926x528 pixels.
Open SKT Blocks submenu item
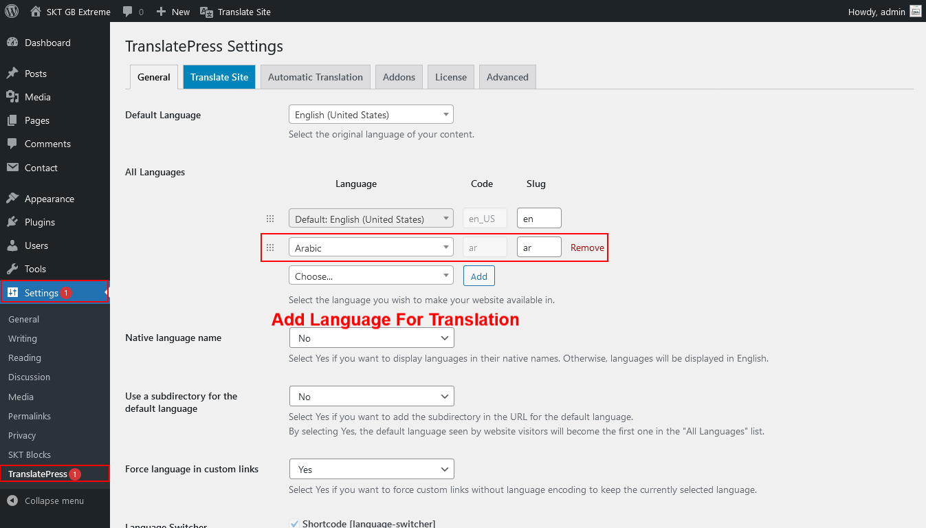point(30,454)
